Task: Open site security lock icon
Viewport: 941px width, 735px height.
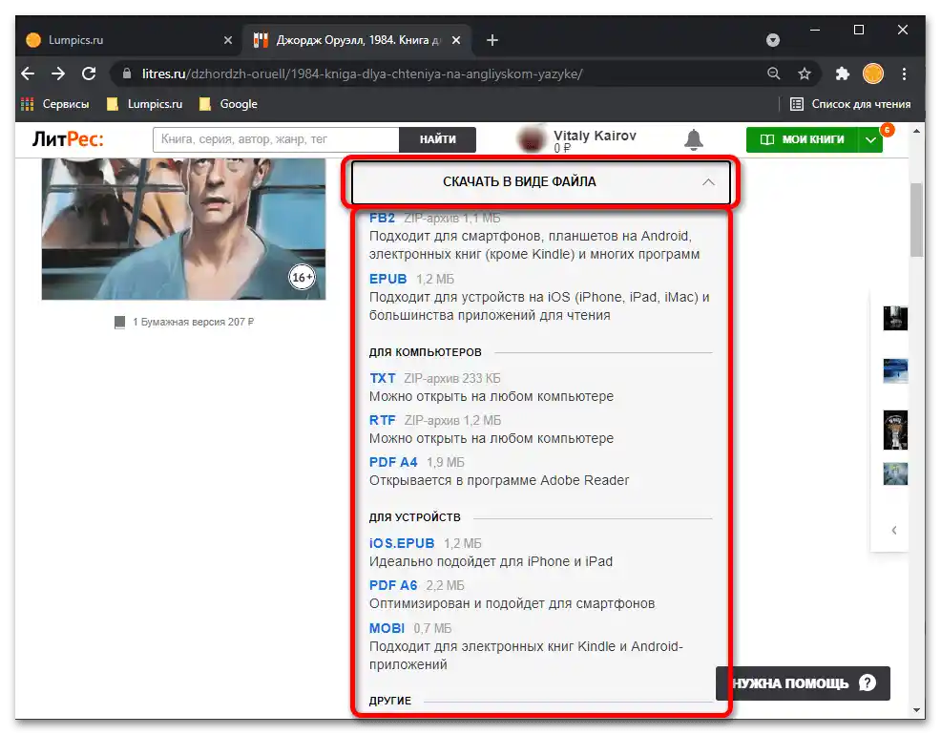Action: click(x=127, y=73)
